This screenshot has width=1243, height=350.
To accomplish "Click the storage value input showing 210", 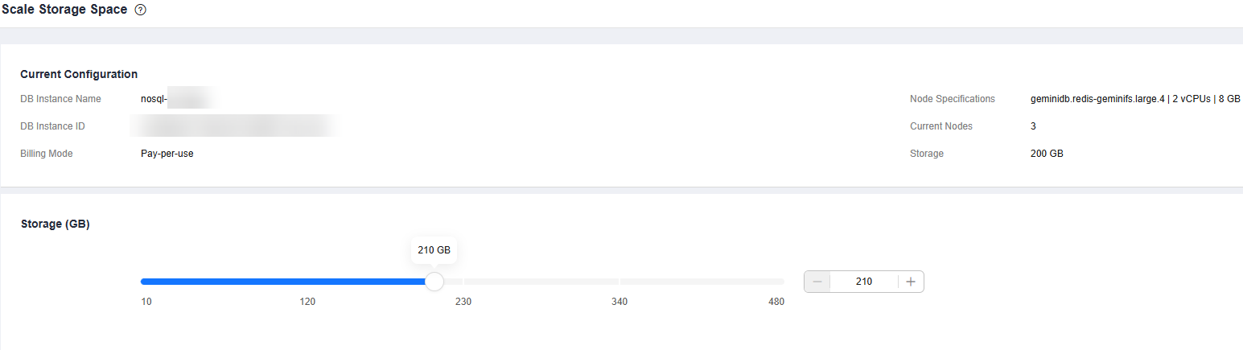I will click(x=864, y=282).
